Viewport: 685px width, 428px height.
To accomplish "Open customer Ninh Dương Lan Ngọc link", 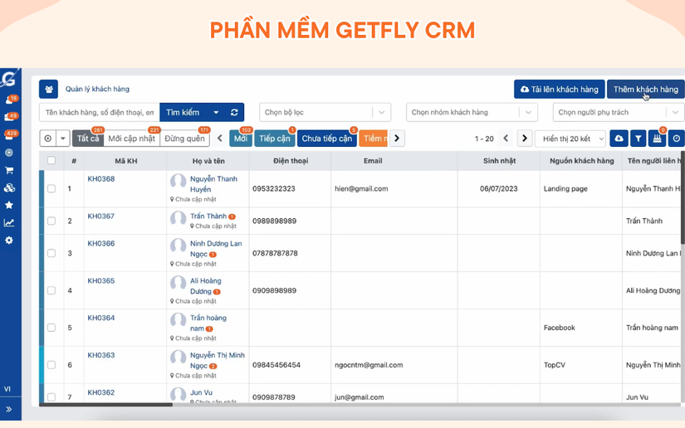I will click(216, 249).
